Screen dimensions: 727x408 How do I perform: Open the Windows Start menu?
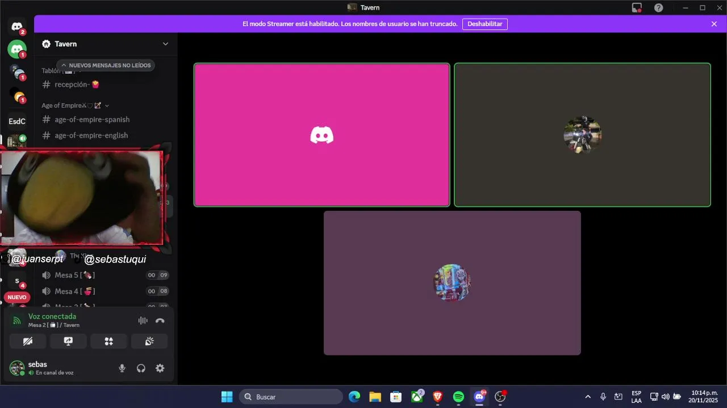coord(227,397)
